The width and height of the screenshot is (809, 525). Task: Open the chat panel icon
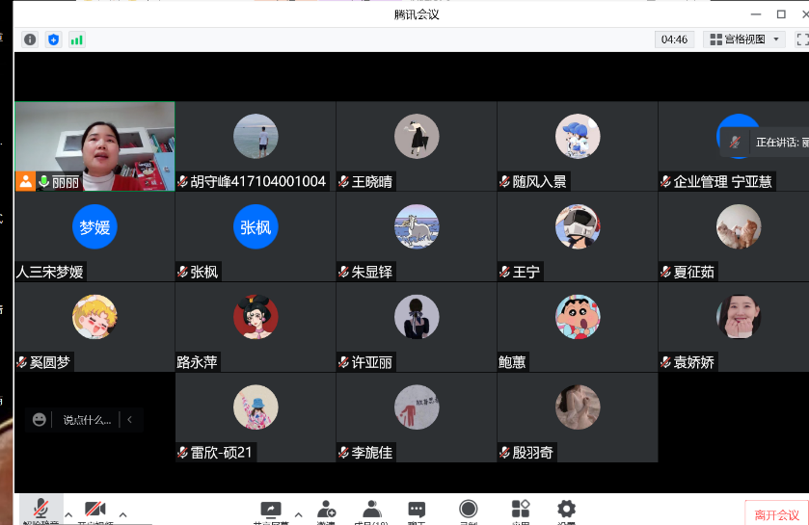417,511
